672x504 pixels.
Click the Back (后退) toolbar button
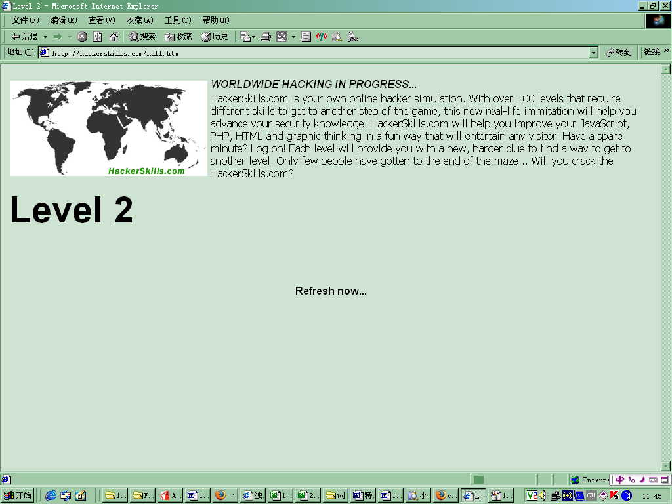(24, 37)
